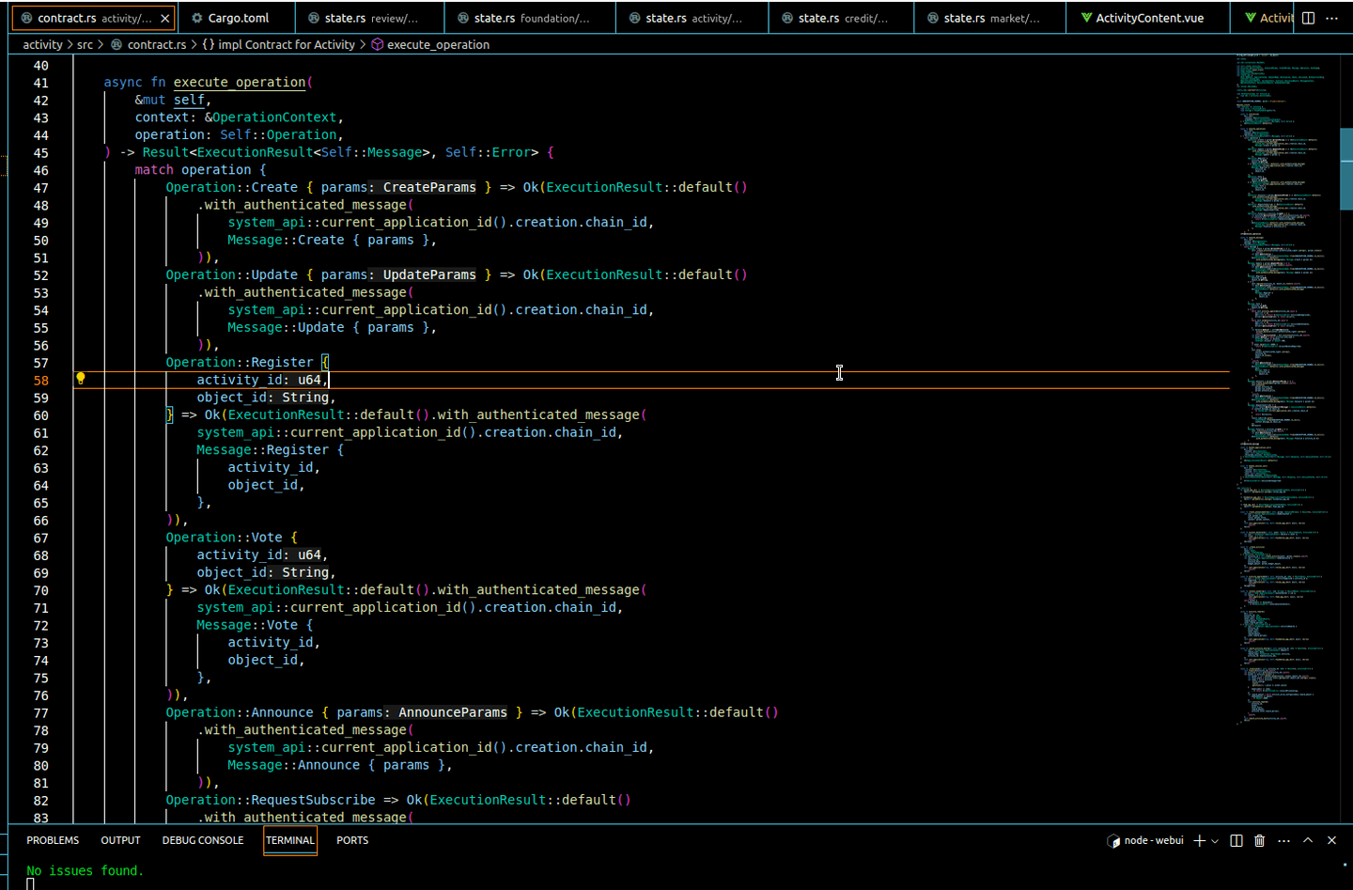Select the node - webui terminal
Viewport: 1353px width, 890px height.
click(x=1145, y=840)
